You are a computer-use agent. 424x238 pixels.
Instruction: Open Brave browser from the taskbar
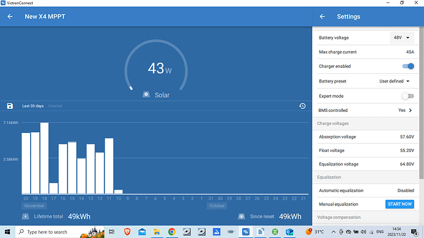127,232
